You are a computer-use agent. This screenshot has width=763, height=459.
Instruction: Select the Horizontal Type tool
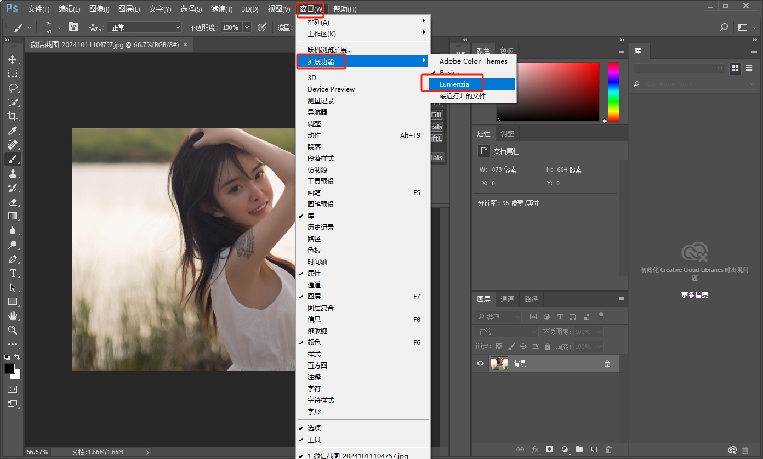coord(13,273)
